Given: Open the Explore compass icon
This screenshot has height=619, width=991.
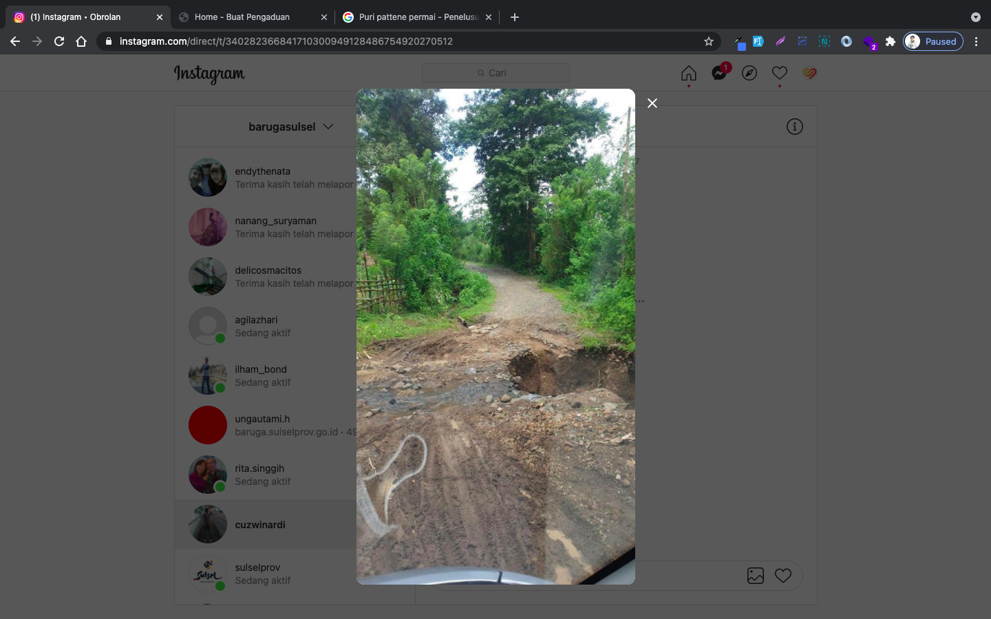Looking at the screenshot, I should pyautogui.click(x=749, y=73).
